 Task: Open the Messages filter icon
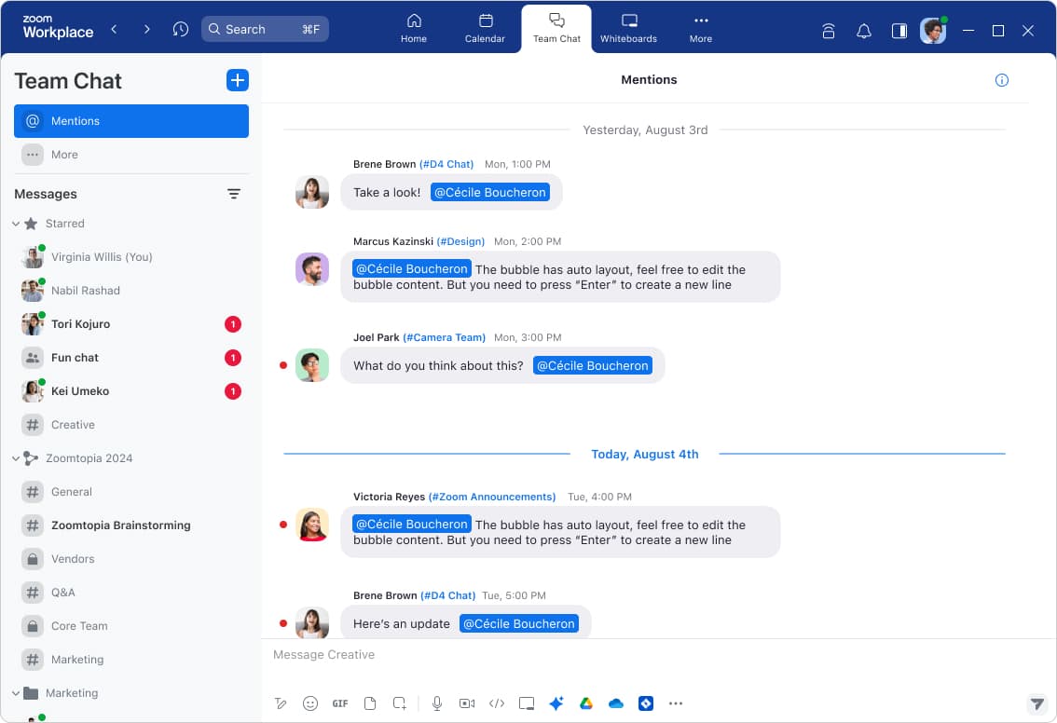pyautogui.click(x=234, y=194)
